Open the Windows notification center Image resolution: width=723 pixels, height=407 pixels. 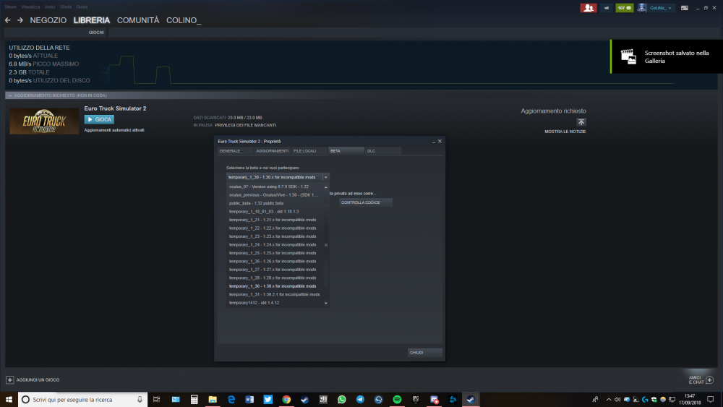coord(711,400)
